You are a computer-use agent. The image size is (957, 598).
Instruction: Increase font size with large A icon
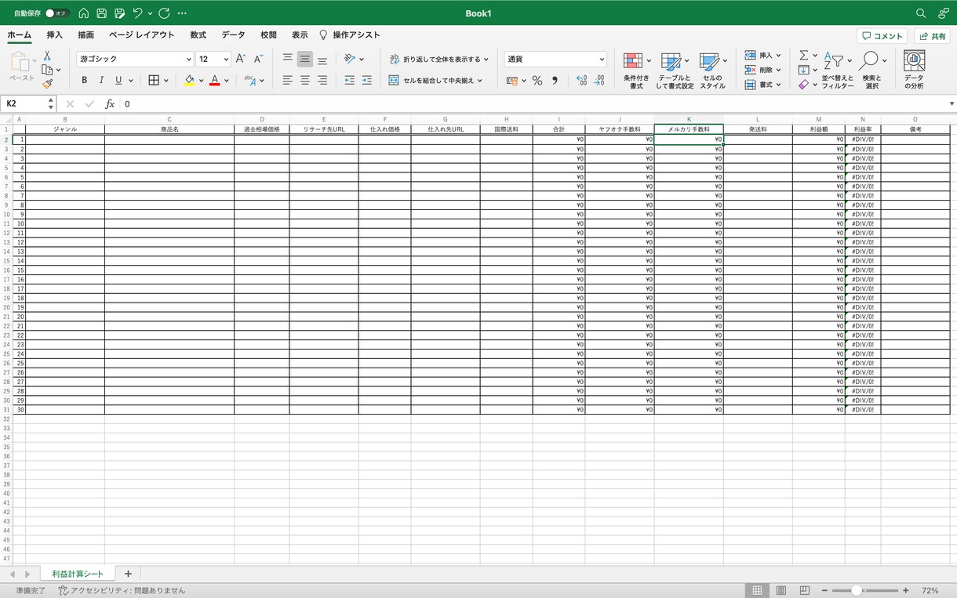[241, 59]
